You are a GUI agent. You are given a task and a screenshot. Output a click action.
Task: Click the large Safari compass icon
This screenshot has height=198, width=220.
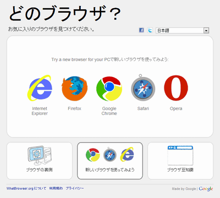pos(143,87)
